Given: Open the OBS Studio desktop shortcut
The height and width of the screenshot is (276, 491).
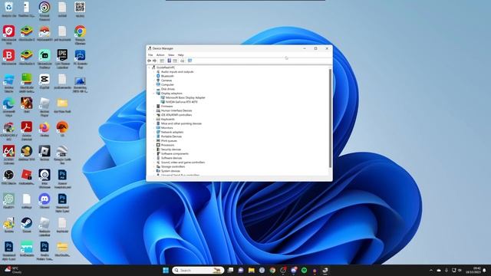Looking at the screenshot, I should pos(8,177).
